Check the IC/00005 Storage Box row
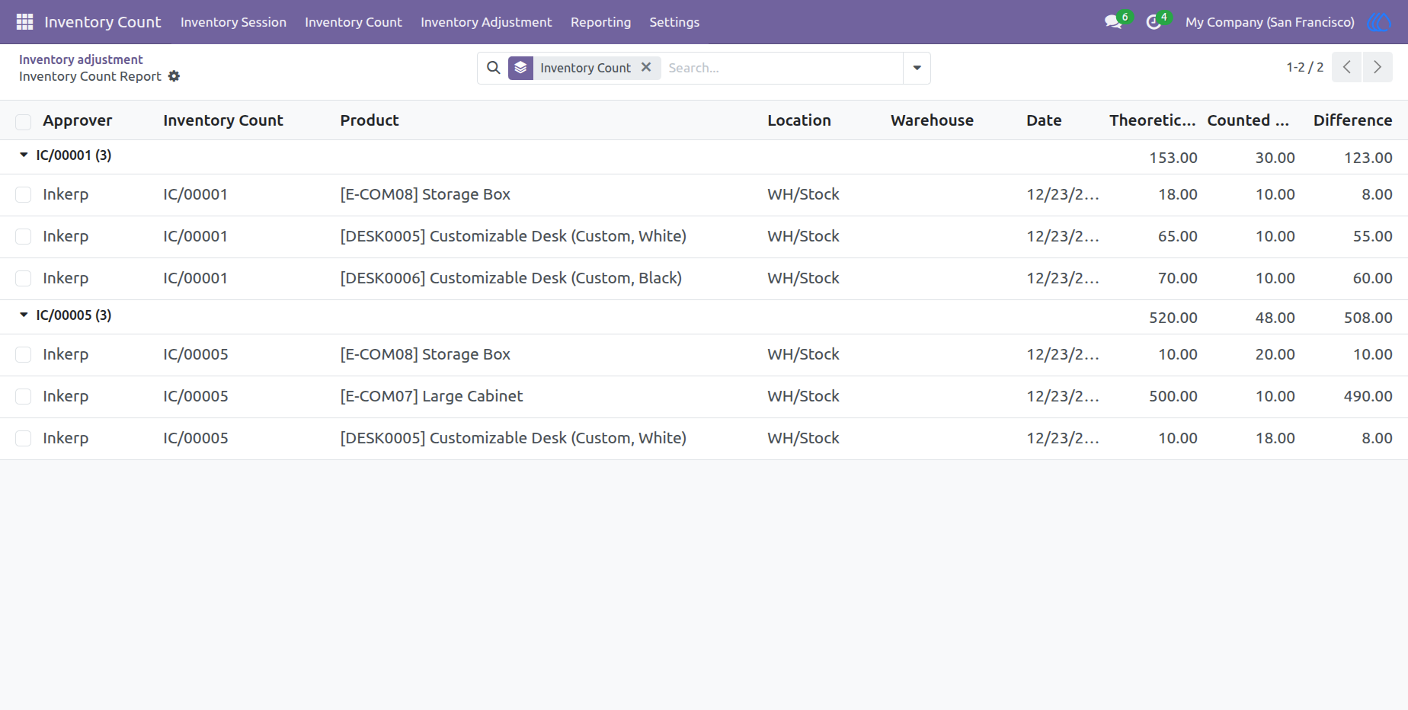 [x=24, y=354]
